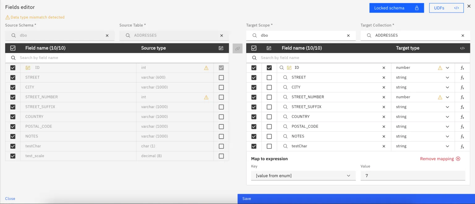Clear the target NOTES field name

(x=384, y=136)
